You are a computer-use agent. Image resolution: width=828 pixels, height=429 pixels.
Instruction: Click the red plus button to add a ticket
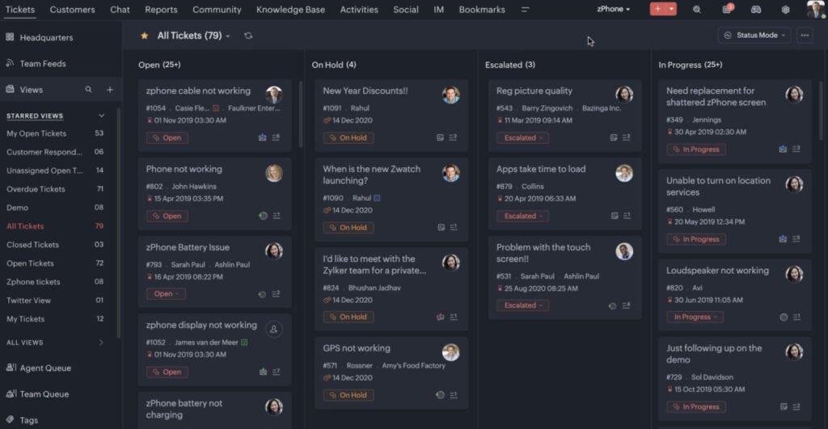coord(657,9)
